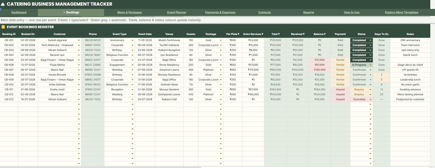Open event type dropdown for CB-006 Engagement
The height and width of the screenshot is (168, 435).
(x=132, y=65)
